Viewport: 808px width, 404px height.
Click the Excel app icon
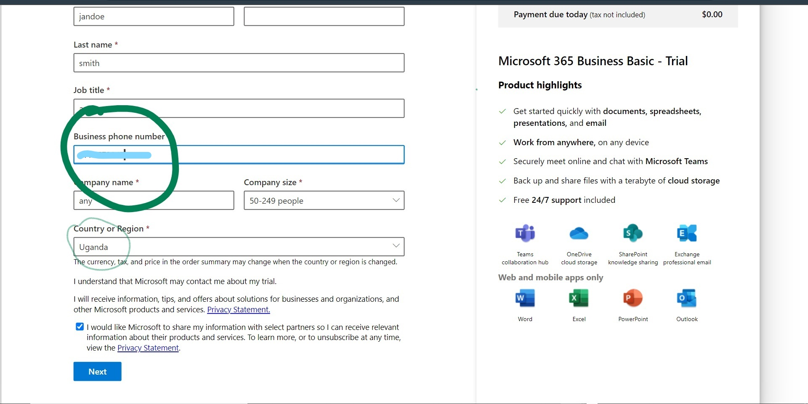579,298
